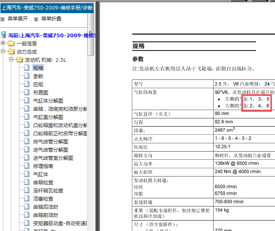Image resolution: width=275 pixels, height=231 pixels.
Task: Open the 参数 page in tree
Action: 38,76
